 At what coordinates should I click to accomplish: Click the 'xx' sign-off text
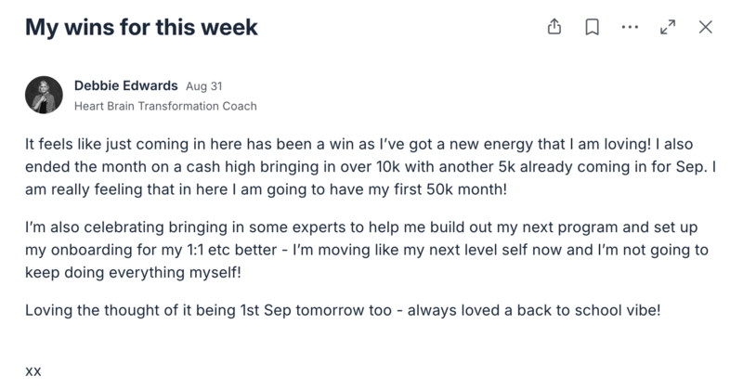point(33,370)
